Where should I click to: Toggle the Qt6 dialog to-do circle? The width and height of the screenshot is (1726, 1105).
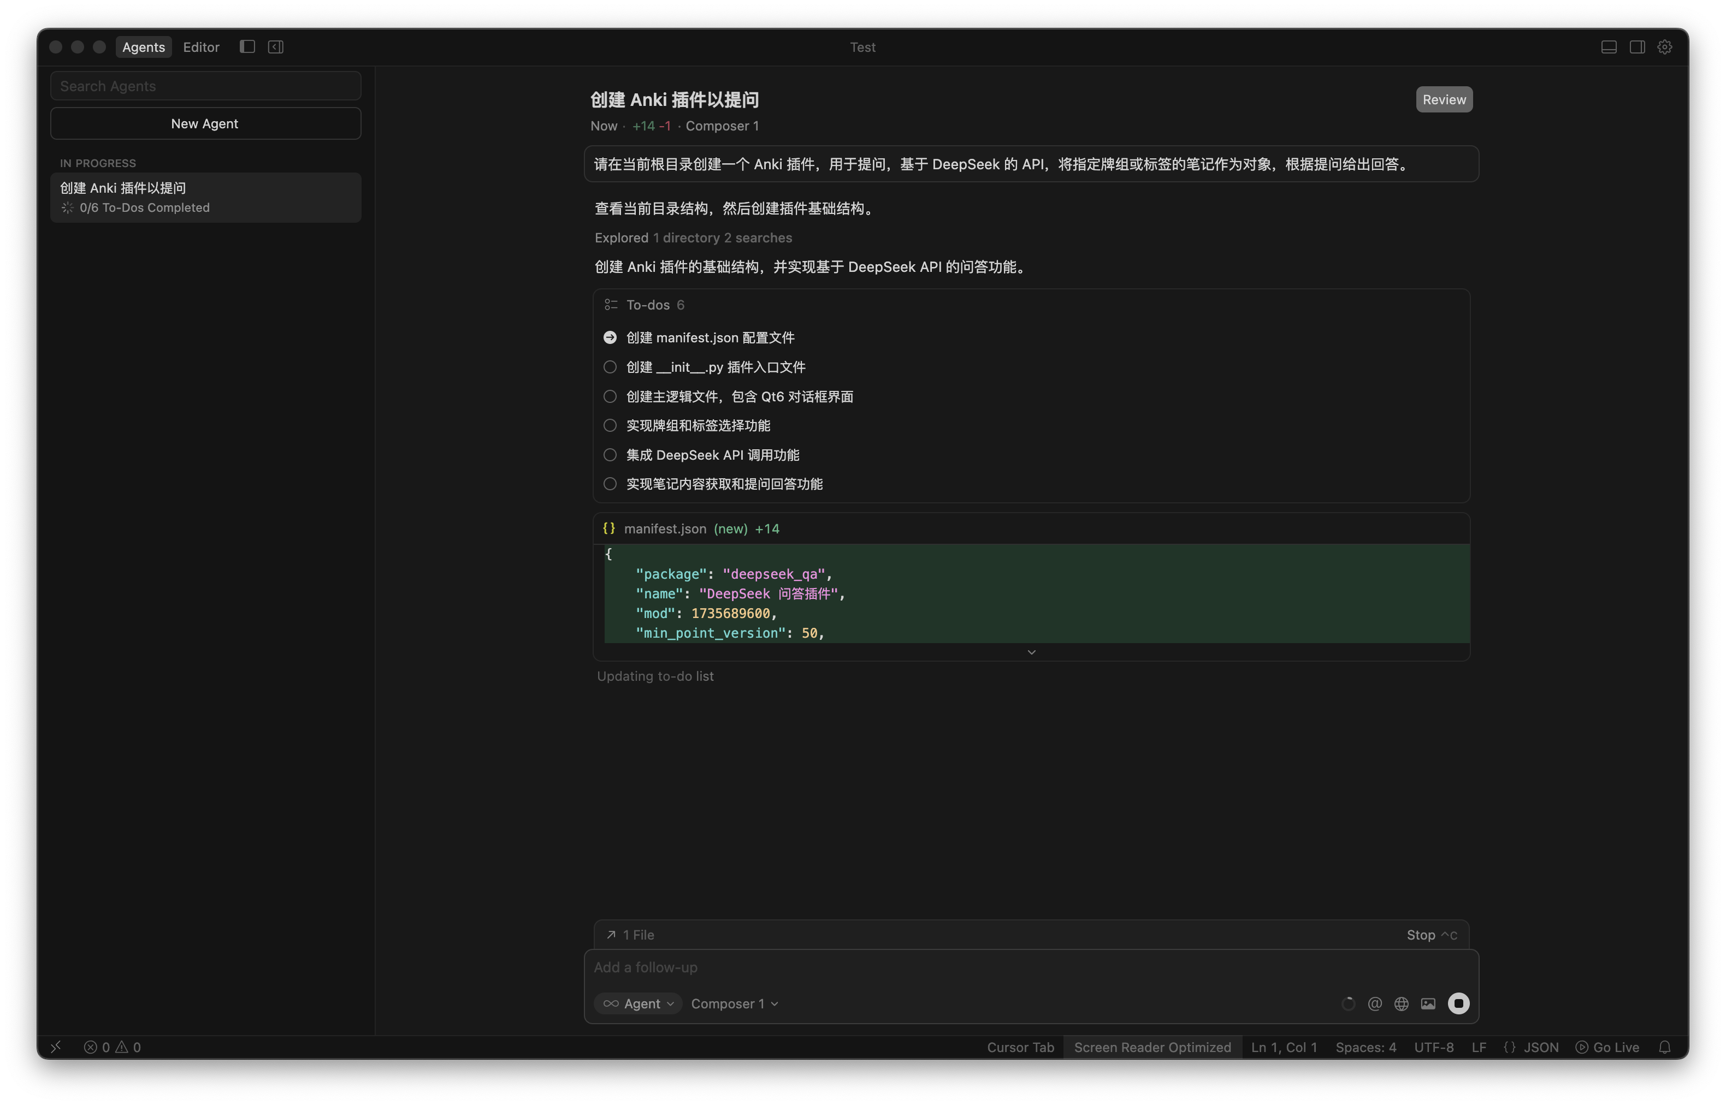click(x=610, y=396)
